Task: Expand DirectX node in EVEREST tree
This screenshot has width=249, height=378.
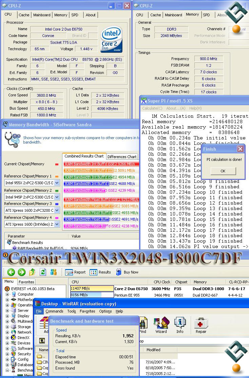Action: [x=7, y=338]
